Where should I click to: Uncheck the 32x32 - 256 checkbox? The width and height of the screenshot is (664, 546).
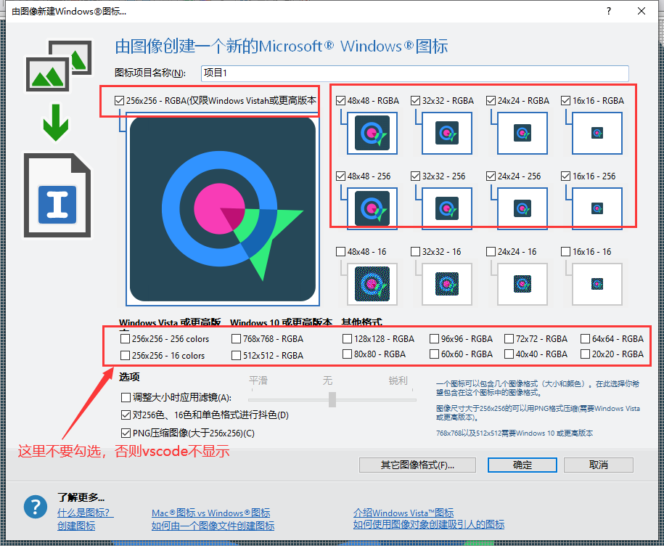click(x=415, y=176)
